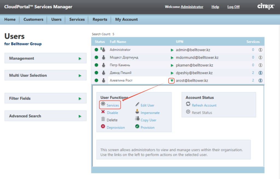Image resolution: width=280 pixels, height=179 pixels.
Task: Open the Services menu in navigation bar
Action: pyautogui.click(x=77, y=19)
